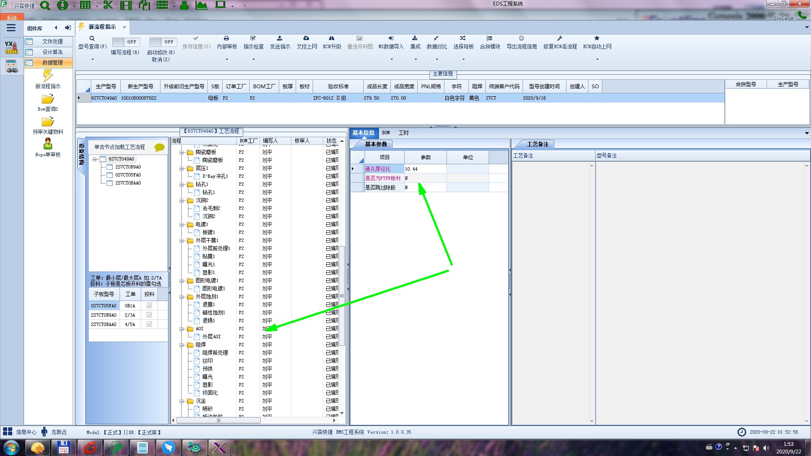Click the ECN自动上网 star icon

[x=597, y=38]
